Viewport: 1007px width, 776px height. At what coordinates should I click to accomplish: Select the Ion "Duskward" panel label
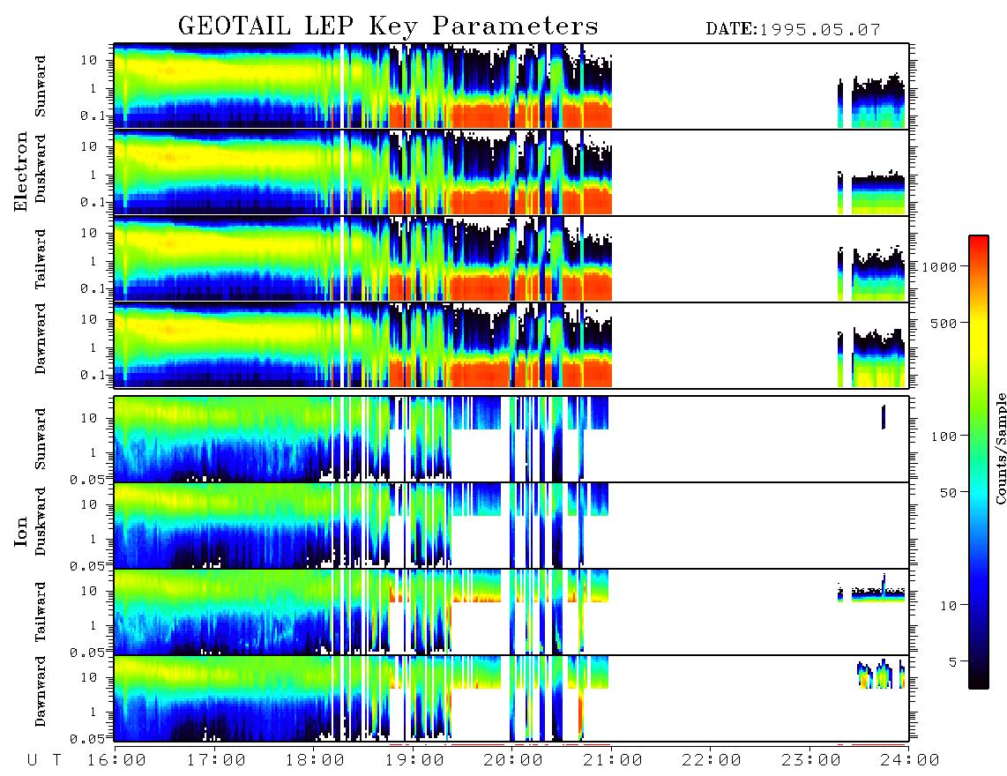[x=41, y=521]
